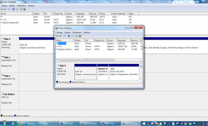Open Görünüm menu in front window
Image resolution: width=208 pixels, height=126 pixels.
77,32
